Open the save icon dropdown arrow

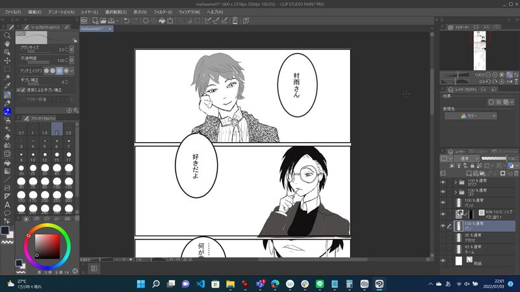(117, 21)
